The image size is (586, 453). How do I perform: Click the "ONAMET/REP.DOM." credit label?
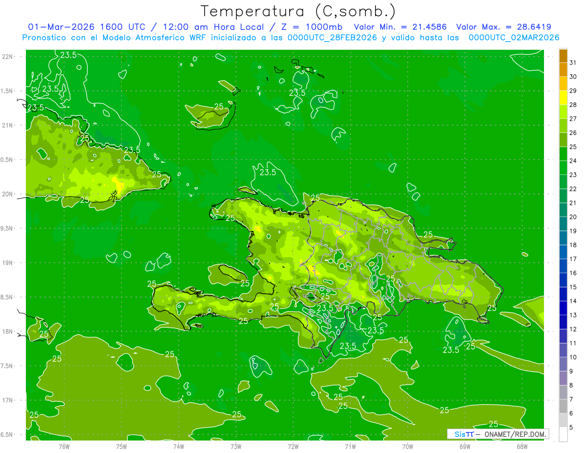point(515,434)
